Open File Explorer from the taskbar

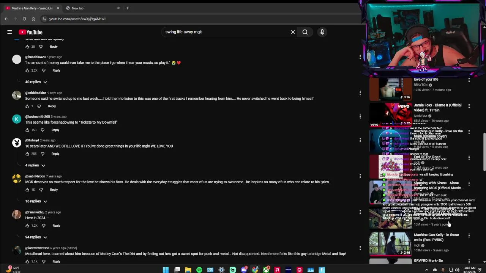(x=188, y=270)
